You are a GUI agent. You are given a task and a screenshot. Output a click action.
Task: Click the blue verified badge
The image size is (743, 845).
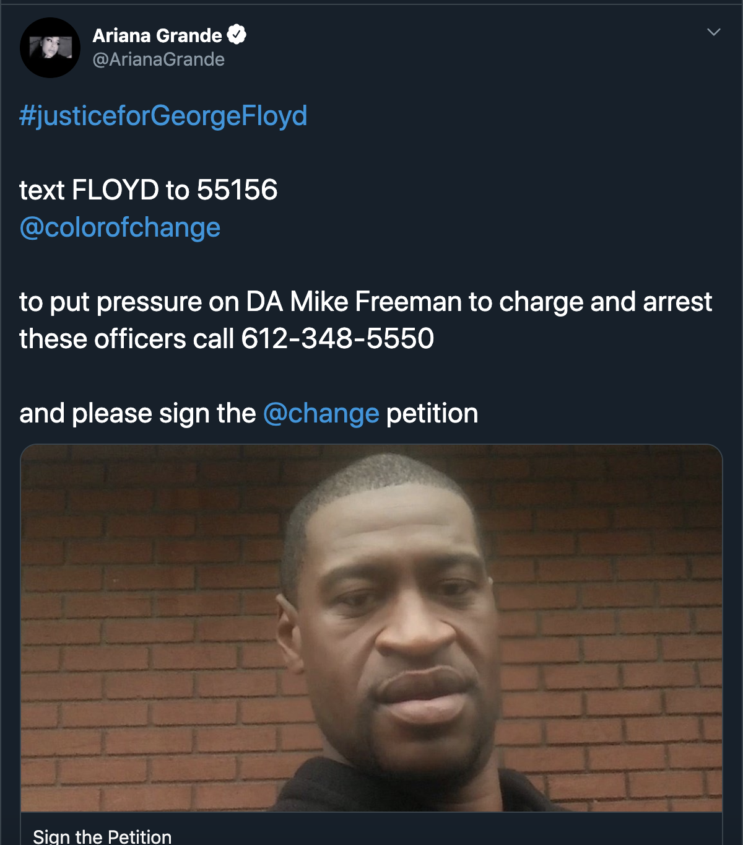[237, 35]
